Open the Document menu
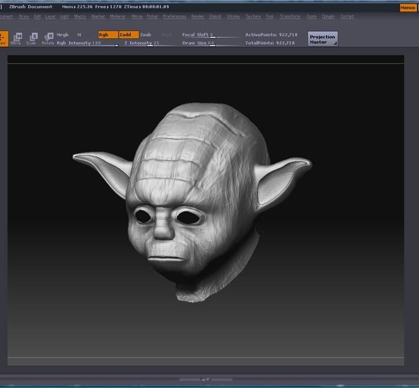Image resolution: width=419 pixels, height=388 pixels. tap(6, 16)
